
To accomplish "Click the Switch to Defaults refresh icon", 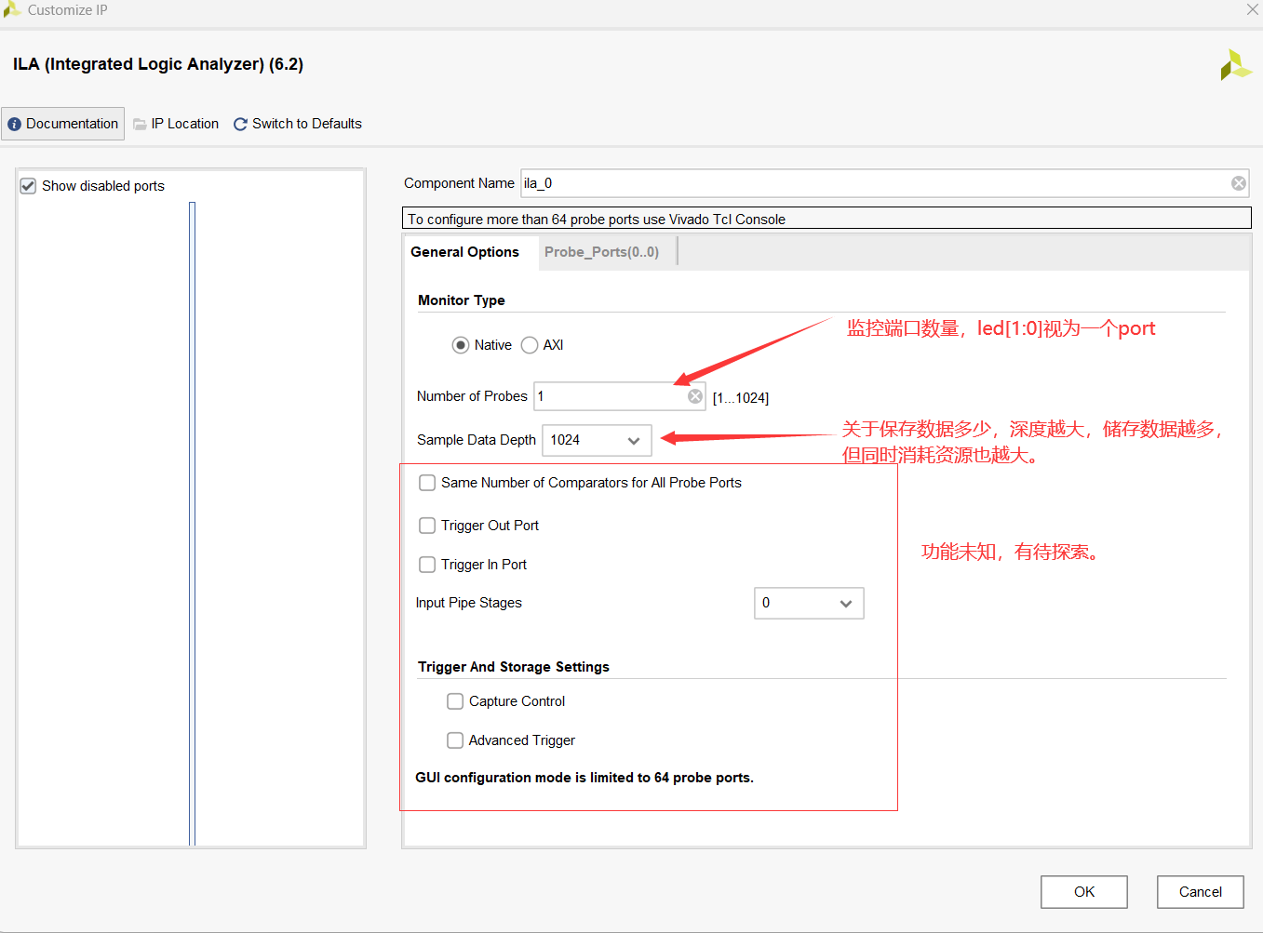I will tap(240, 125).
